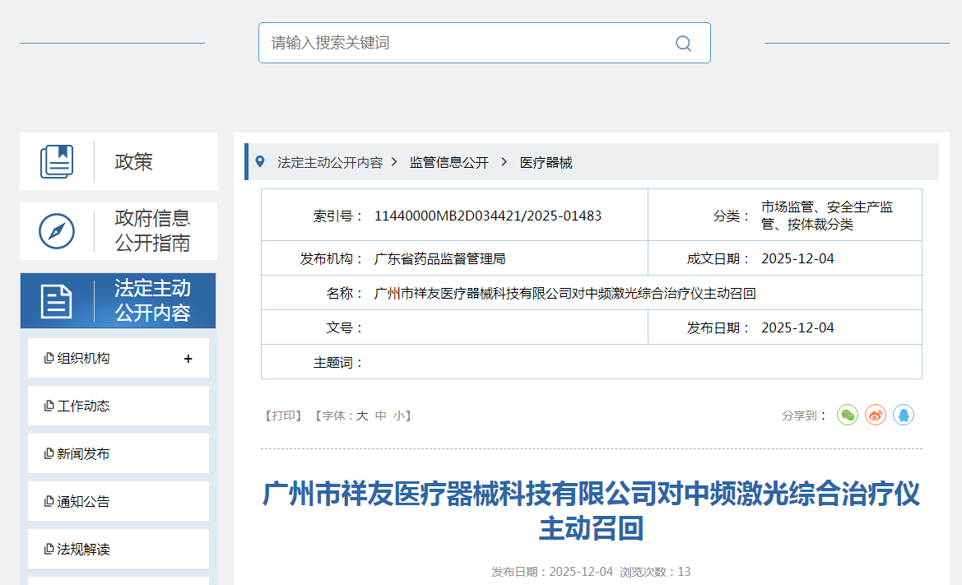Focus the search keyword input field
The height and width of the screenshot is (585, 962).
pyautogui.click(x=461, y=43)
